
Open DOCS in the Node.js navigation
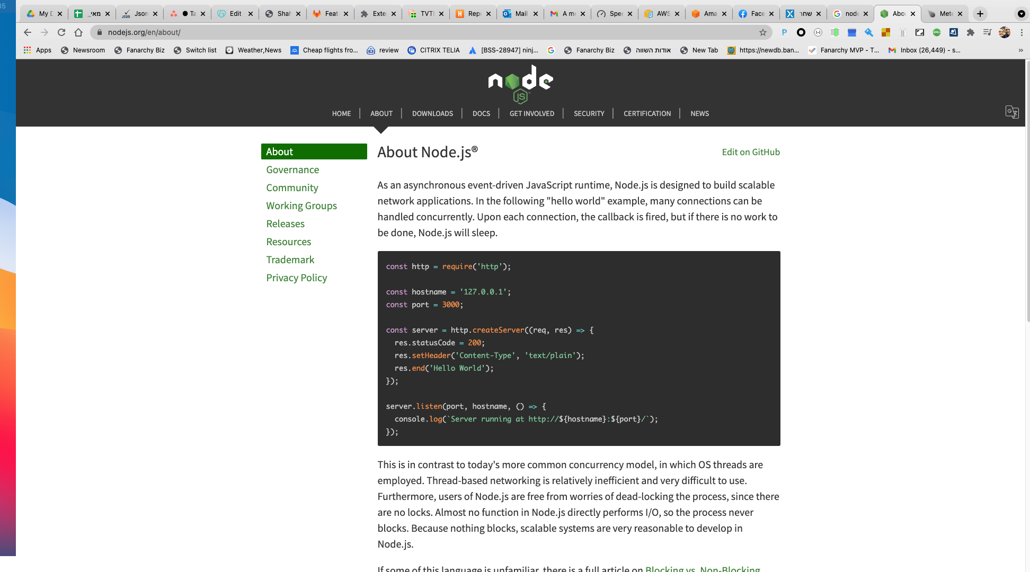pos(481,113)
